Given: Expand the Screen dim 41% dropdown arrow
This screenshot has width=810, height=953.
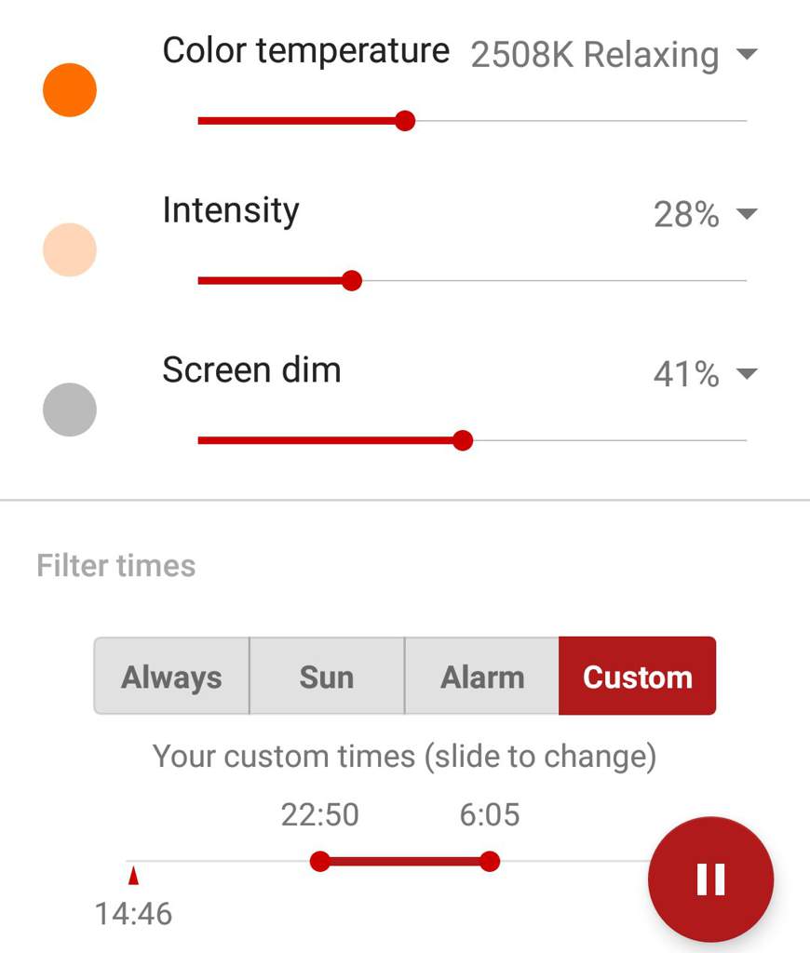Looking at the screenshot, I should click(747, 373).
